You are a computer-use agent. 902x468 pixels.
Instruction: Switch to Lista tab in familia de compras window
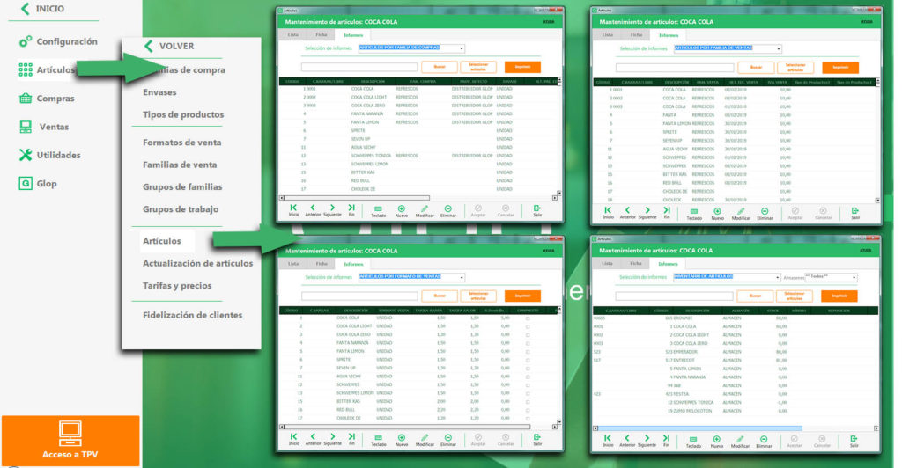292,35
